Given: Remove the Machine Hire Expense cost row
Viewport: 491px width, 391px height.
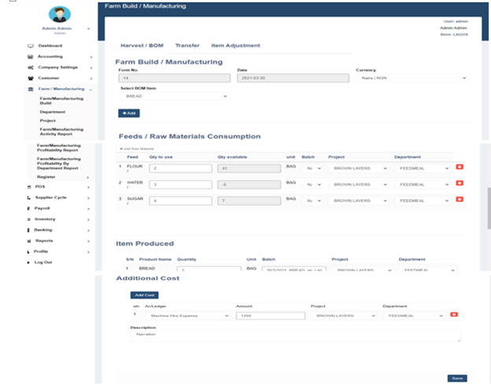Looking at the screenshot, I should pyautogui.click(x=454, y=315).
